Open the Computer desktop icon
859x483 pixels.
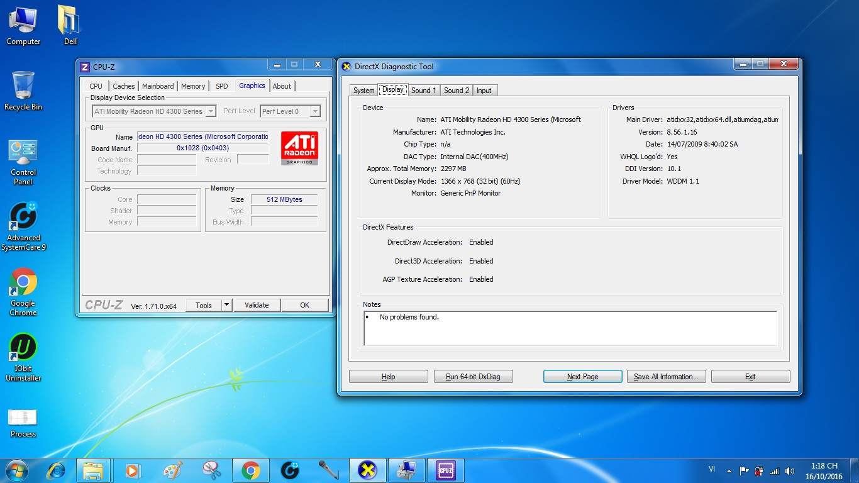(23, 26)
